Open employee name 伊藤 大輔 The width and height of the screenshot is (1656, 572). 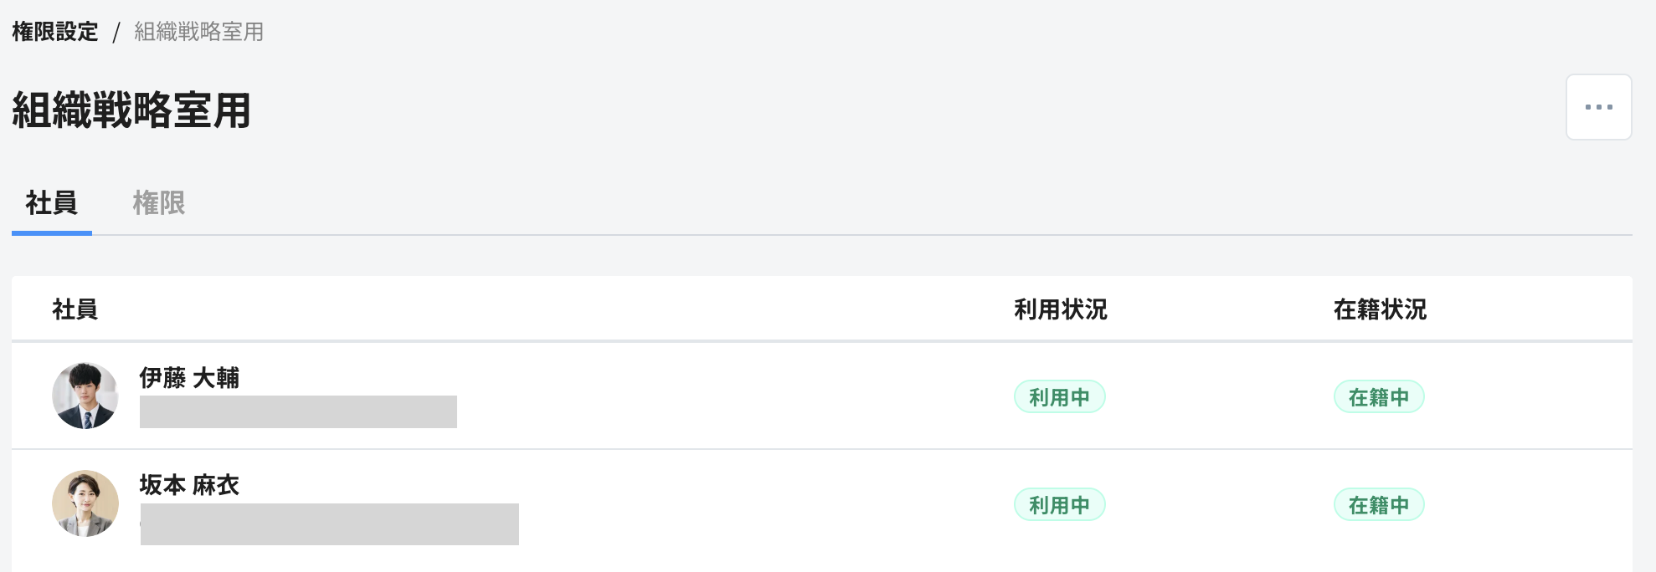coord(189,378)
